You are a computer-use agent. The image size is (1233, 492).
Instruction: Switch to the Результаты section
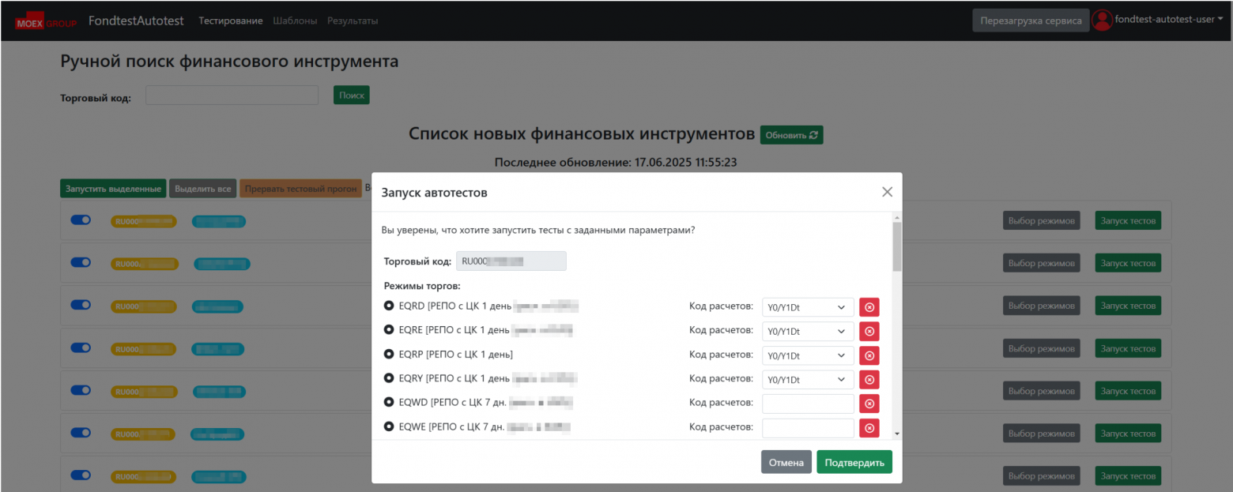(353, 21)
